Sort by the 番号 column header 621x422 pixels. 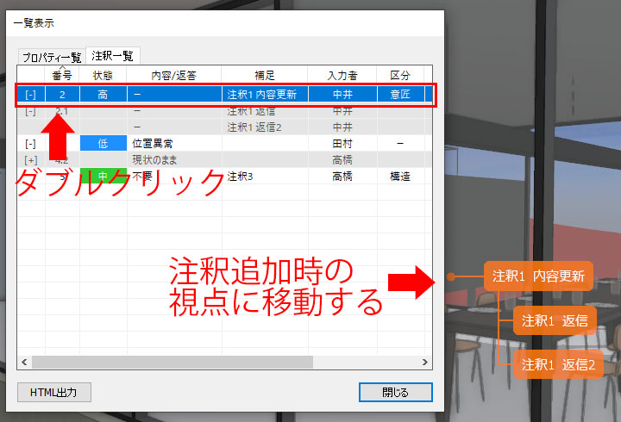[x=62, y=74]
